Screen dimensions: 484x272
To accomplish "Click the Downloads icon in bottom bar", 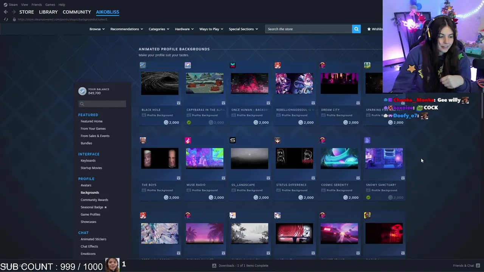I will coord(214,266).
